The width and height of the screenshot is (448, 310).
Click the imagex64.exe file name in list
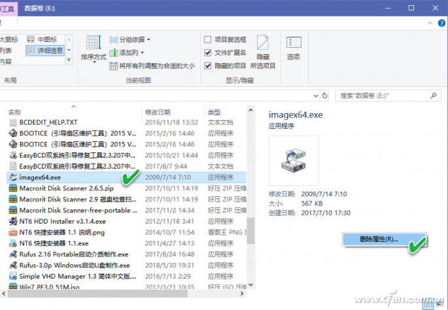tap(40, 177)
